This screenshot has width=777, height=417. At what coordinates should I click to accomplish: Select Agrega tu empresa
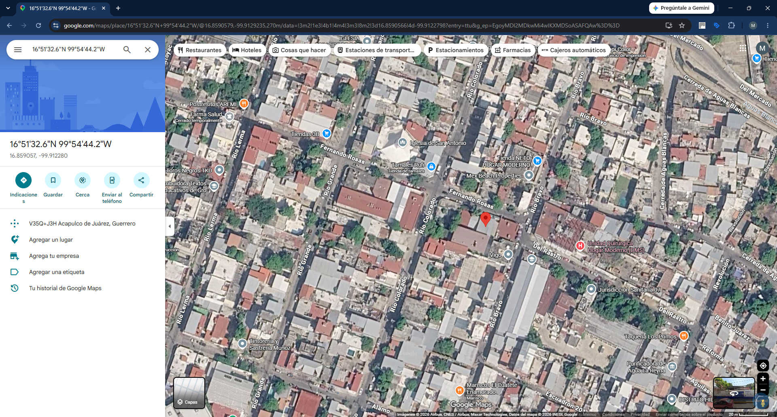coord(83,256)
